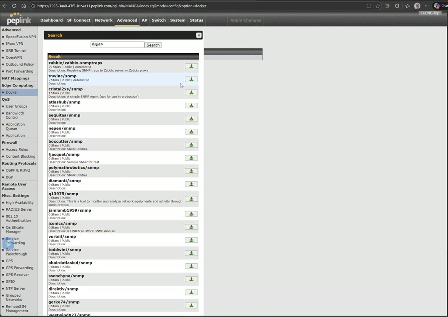The height and width of the screenshot is (317, 448).
Task: Open High Availability settings
Action: (20, 203)
